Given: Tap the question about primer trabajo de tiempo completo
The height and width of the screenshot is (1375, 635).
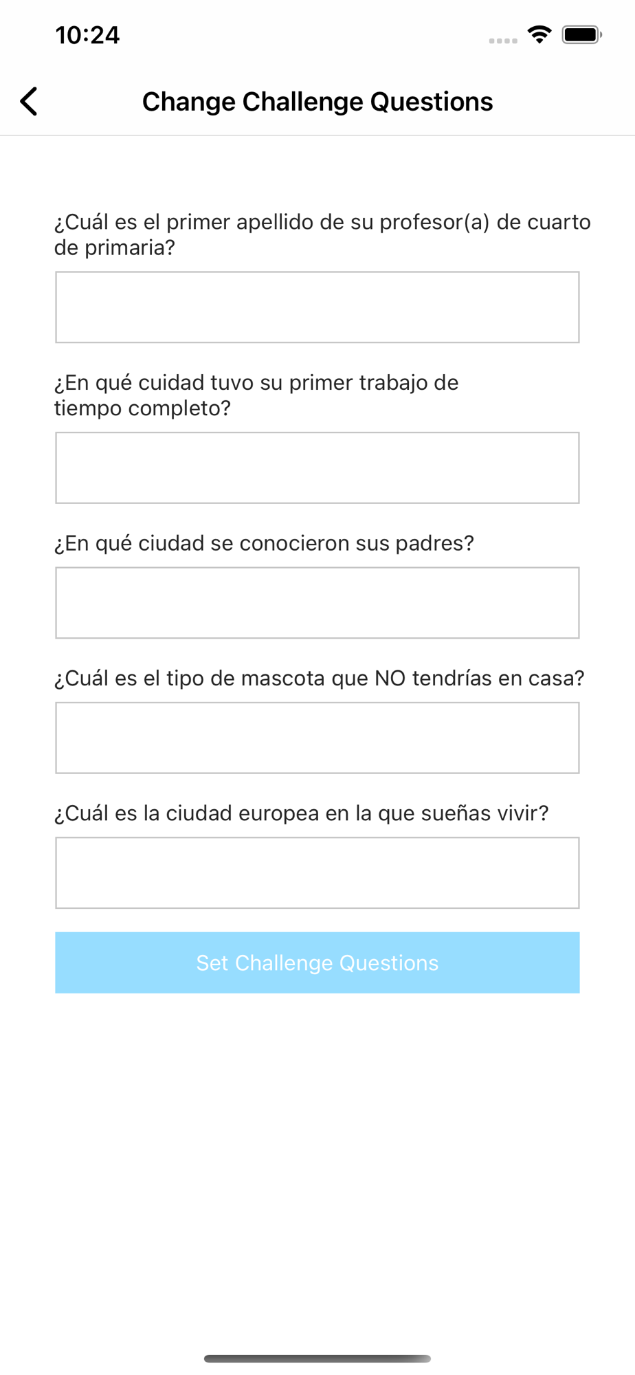Looking at the screenshot, I should [256, 395].
